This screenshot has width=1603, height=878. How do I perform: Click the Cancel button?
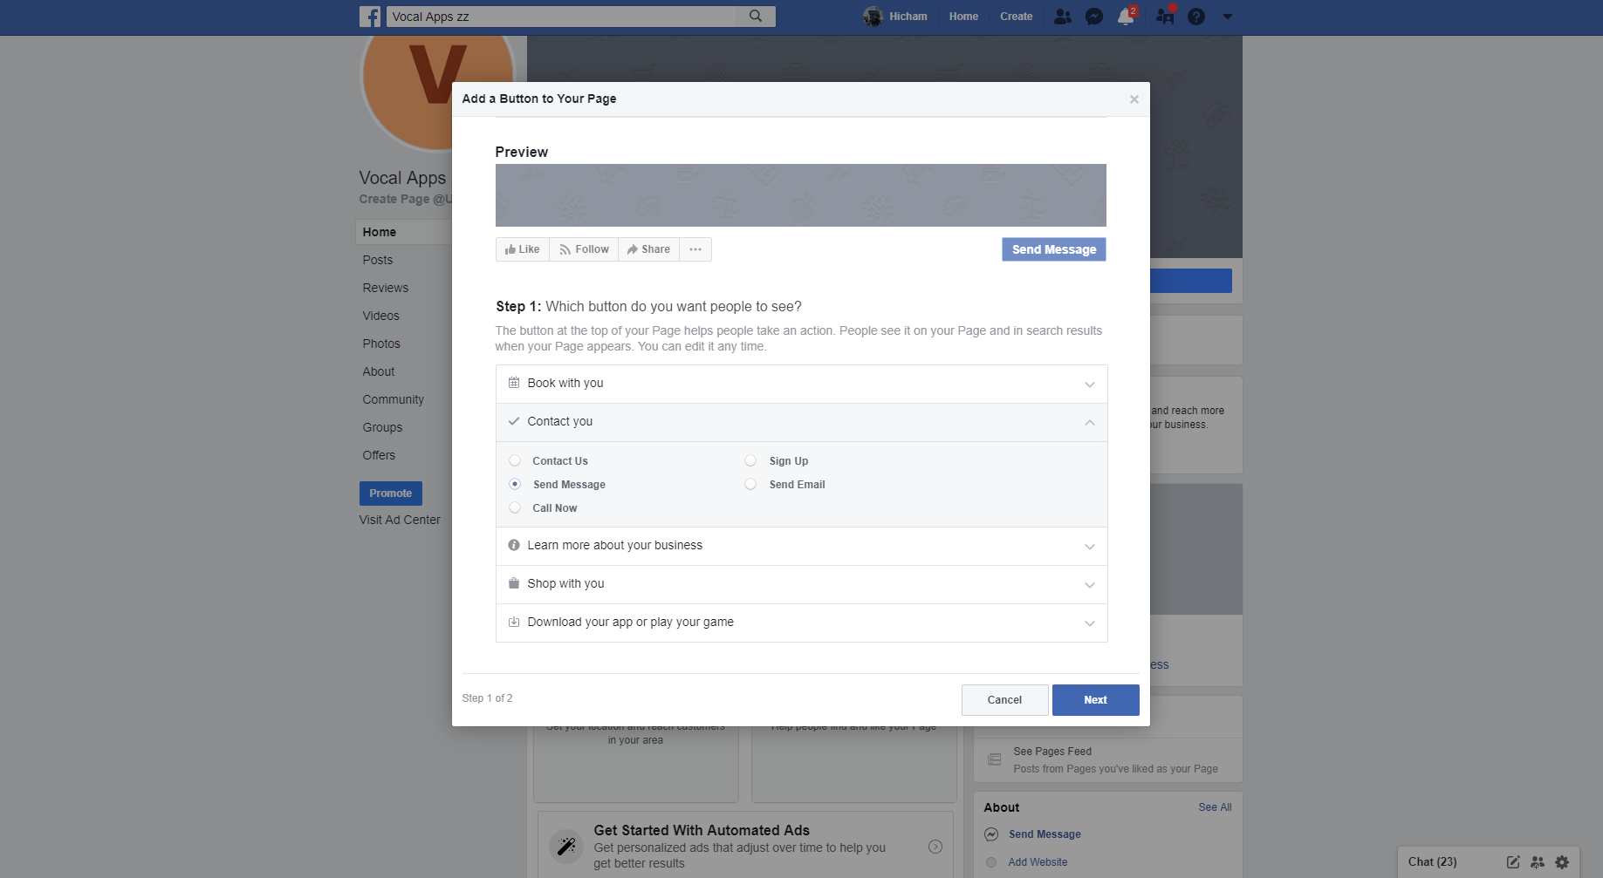pyautogui.click(x=1004, y=700)
